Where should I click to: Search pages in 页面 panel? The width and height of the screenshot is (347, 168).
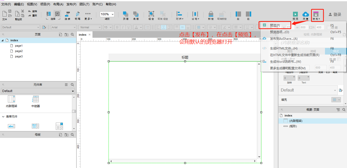click(x=72, y=34)
